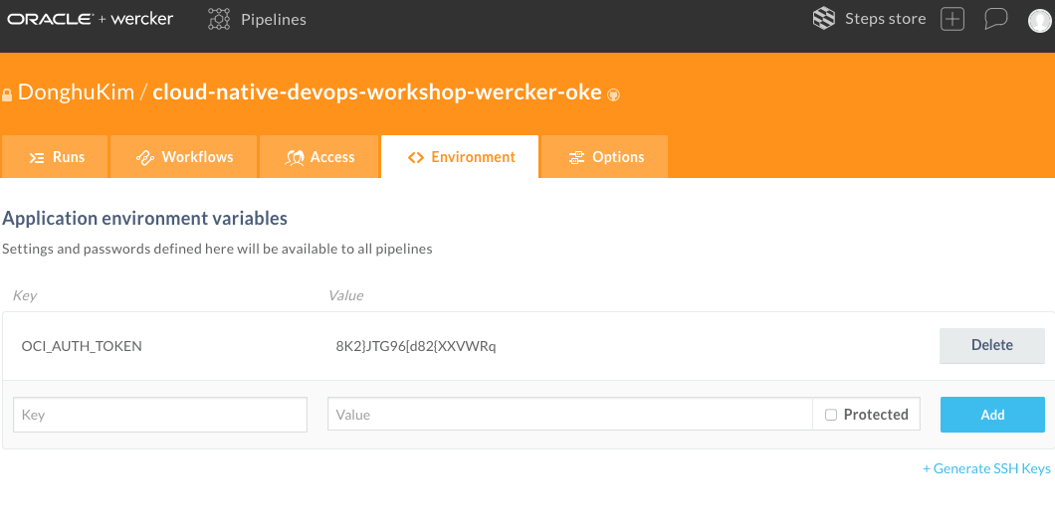Click the Access people icon
1055x531 pixels.
(294, 157)
